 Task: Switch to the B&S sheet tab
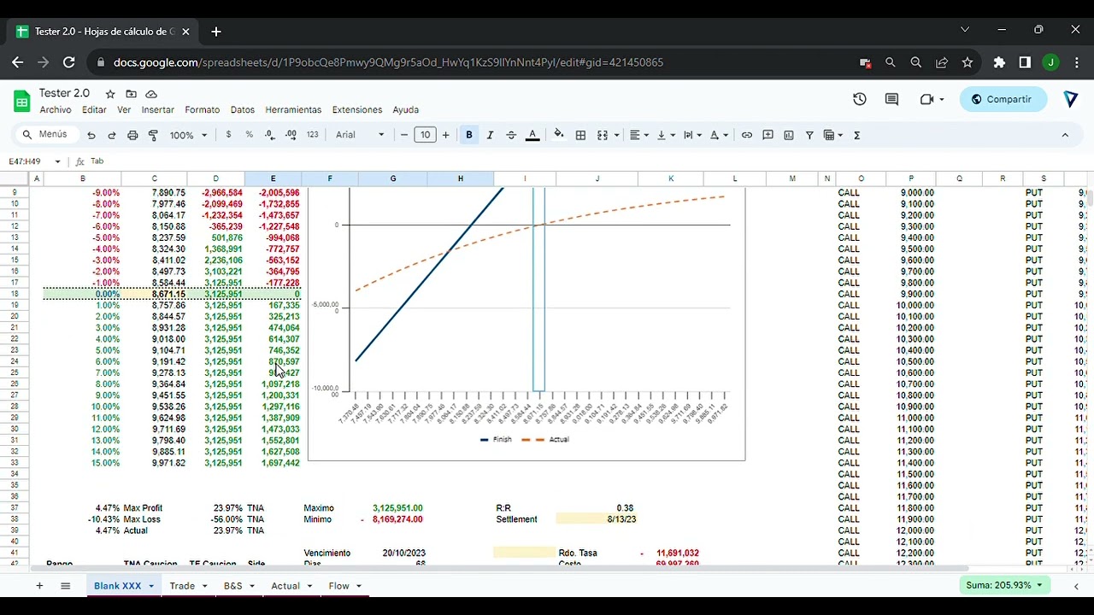233,586
